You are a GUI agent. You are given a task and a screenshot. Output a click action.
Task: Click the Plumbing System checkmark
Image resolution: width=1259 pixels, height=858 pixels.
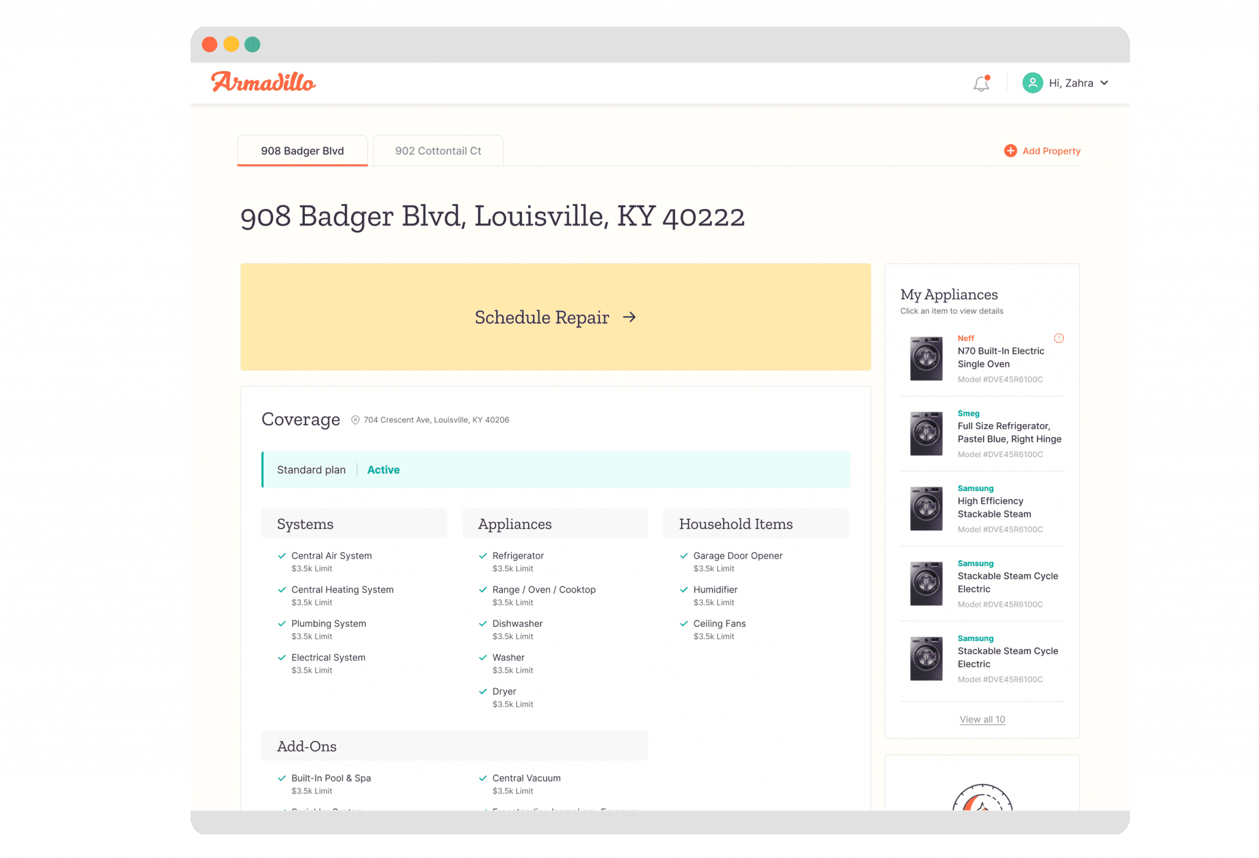282,623
